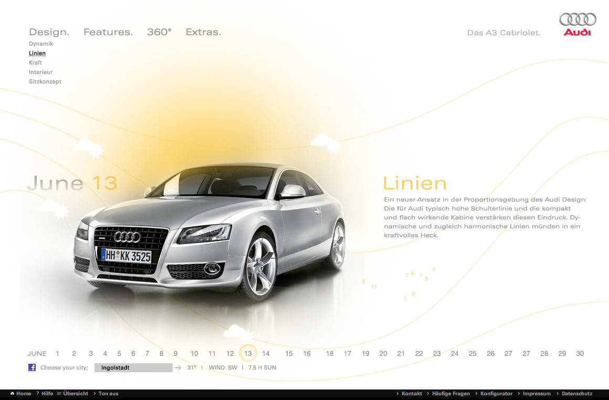Open the 360° section
Viewport: 609px width, 400px height.
[x=159, y=31]
